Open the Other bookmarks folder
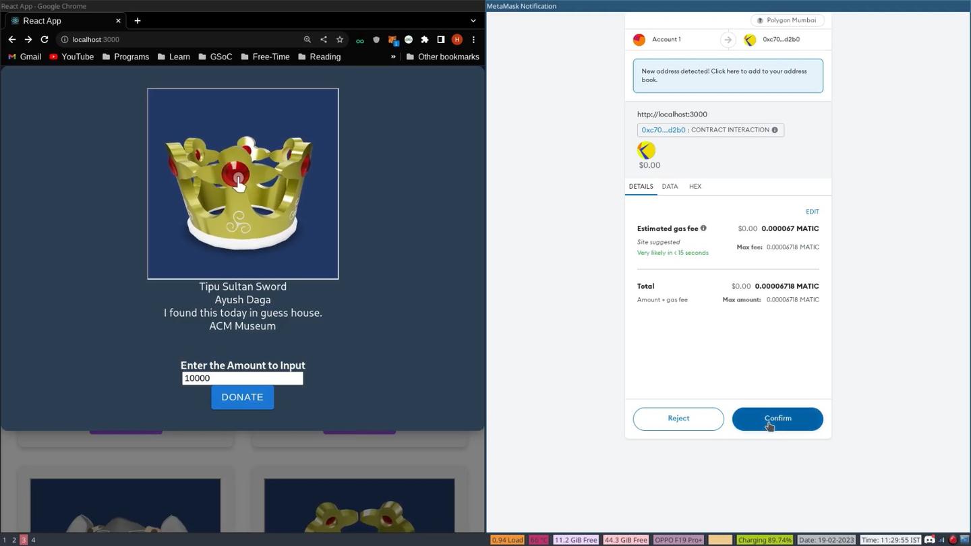The height and width of the screenshot is (546, 971). coord(442,57)
